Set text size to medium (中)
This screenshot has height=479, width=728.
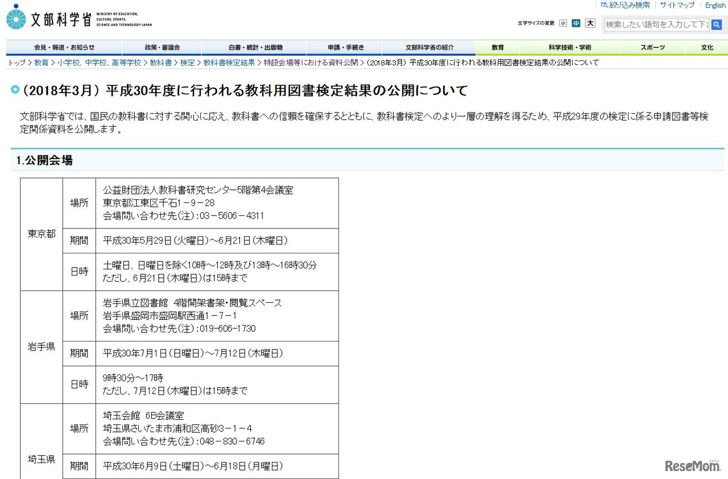(x=576, y=23)
